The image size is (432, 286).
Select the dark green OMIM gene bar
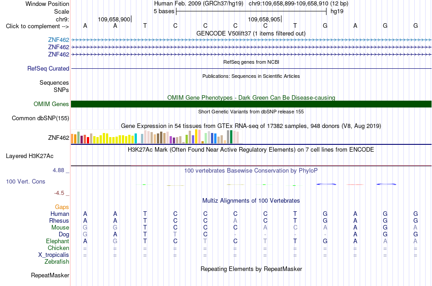251,104
